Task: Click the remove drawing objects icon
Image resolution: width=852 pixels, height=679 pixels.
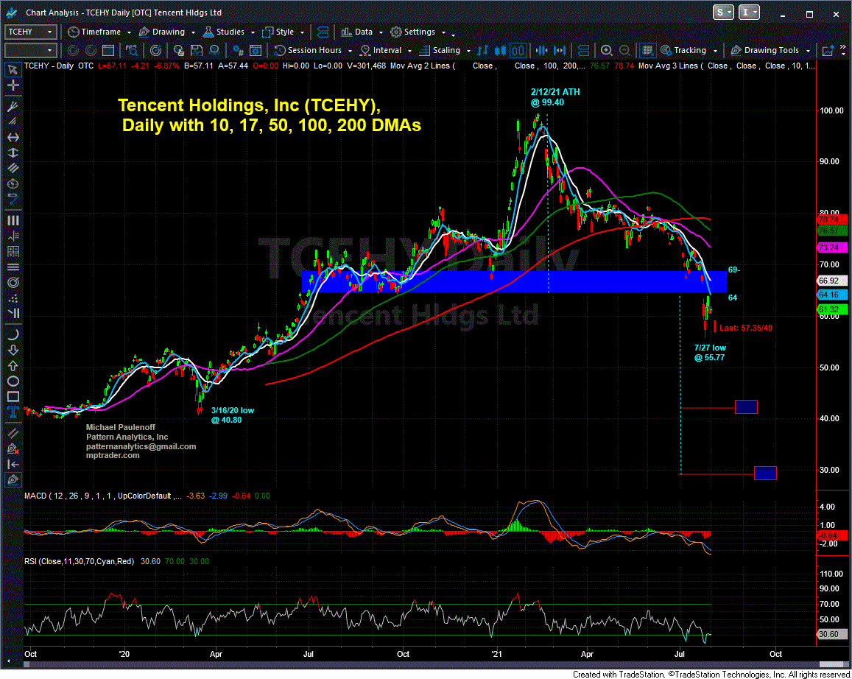Action: pos(13,448)
